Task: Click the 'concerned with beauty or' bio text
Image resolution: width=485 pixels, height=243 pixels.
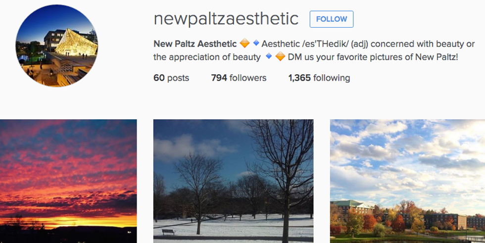Action: tap(422, 44)
